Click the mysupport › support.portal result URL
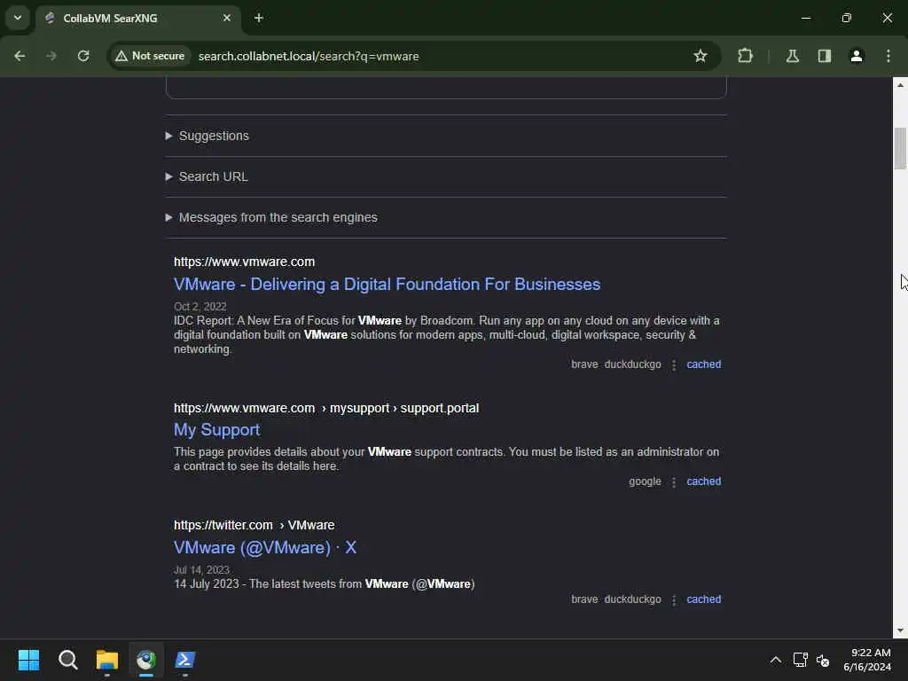This screenshot has width=908, height=681. 326,408
